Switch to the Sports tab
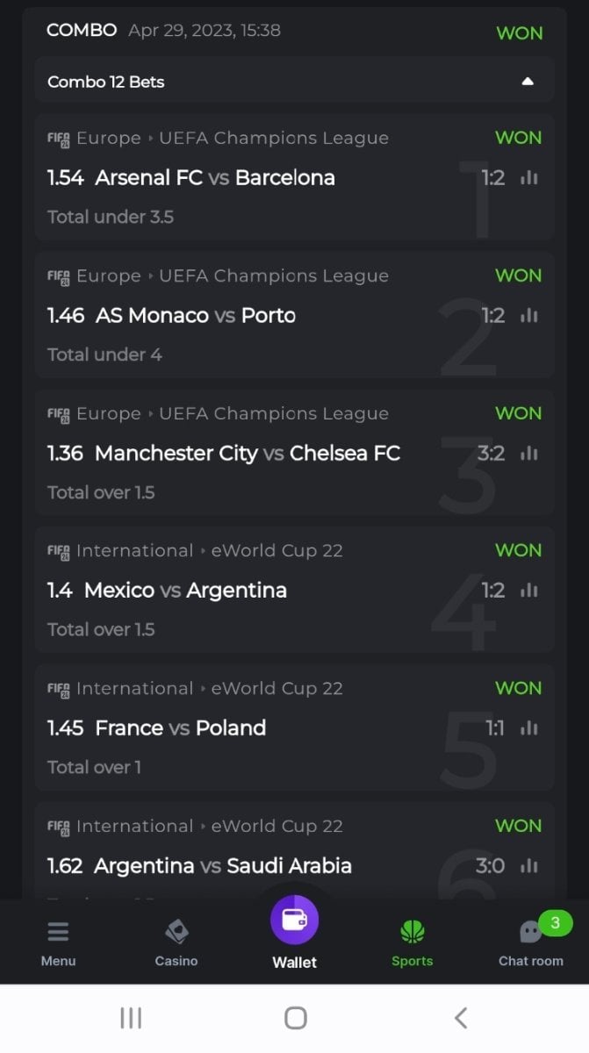This screenshot has width=589, height=1053. (412, 942)
